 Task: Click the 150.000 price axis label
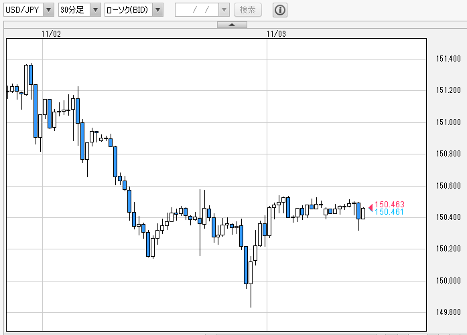pos(448,280)
